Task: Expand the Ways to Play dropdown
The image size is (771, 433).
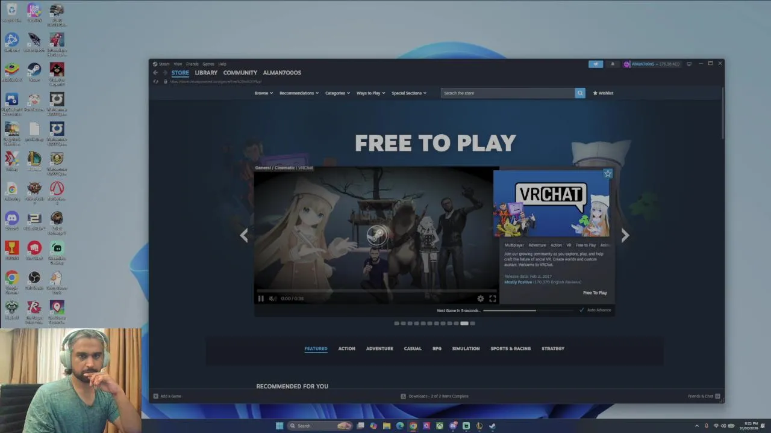Action: [x=370, y=93]
